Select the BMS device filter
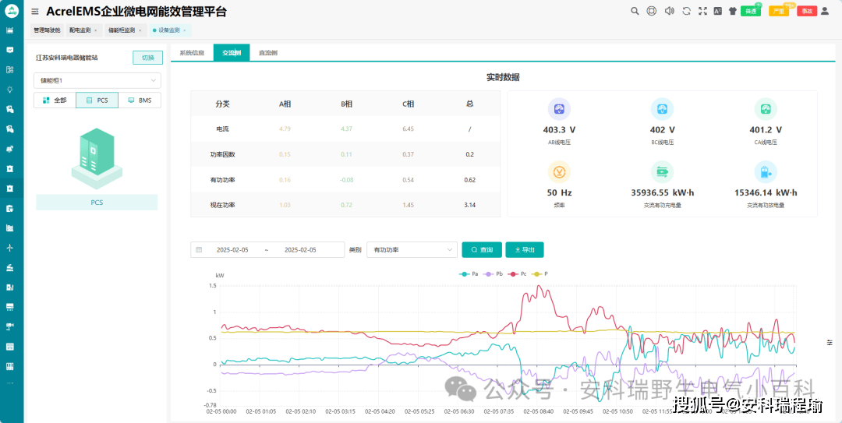The height and width of the screenshot is (423, 842). coord(140,100)
